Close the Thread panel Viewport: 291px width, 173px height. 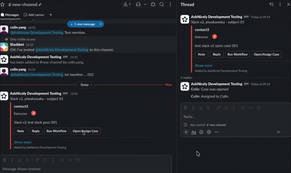click(x=288, y=4)
